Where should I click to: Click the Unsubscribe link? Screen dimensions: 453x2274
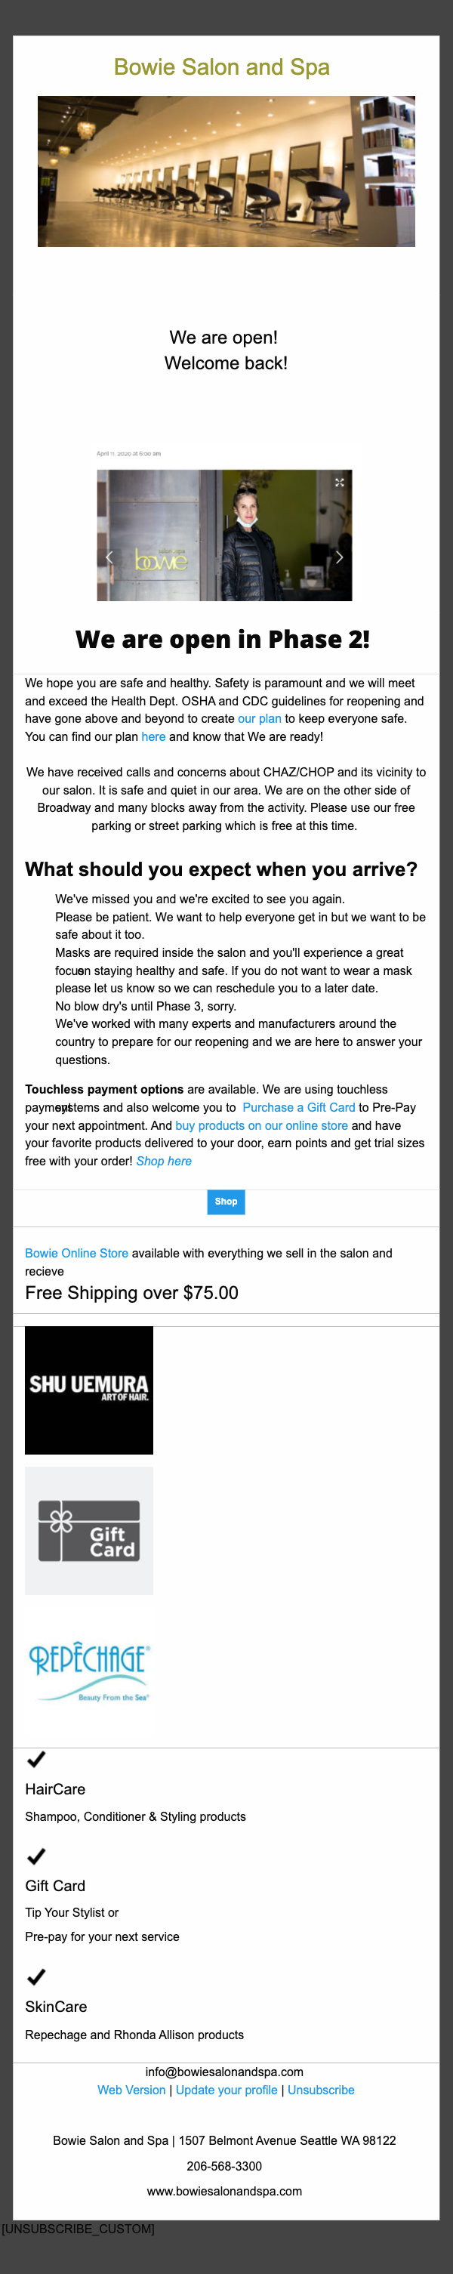pos(322,2090)
